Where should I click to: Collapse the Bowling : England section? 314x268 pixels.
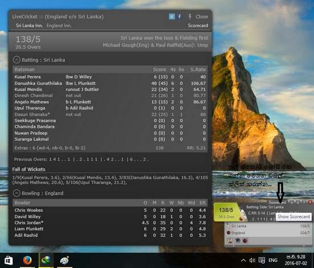(x=16, y=193)
